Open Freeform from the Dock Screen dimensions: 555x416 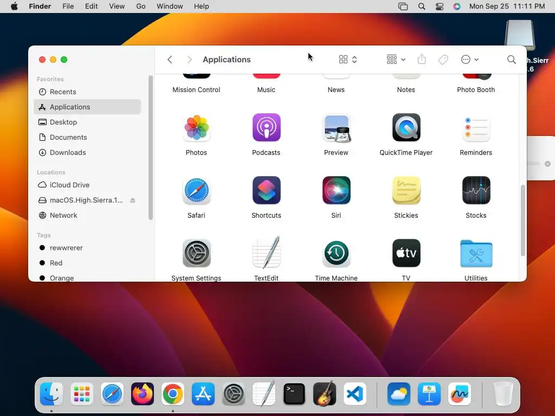click(x=460, y=394)
